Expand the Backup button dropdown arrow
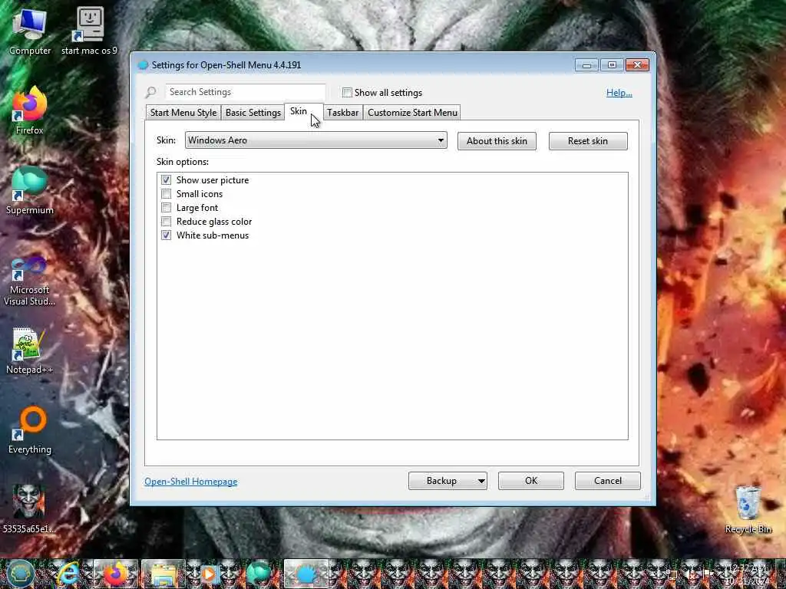Screen dimensions: 786x589 tap(481, 481)
